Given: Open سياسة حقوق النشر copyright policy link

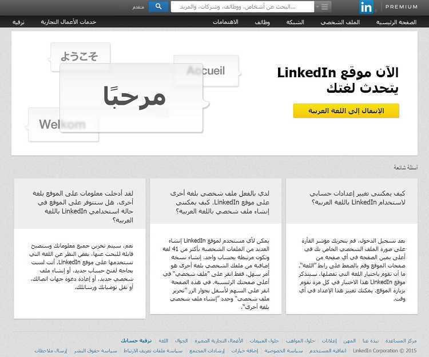Looking at the screenshot, I should (x=96, y=351).
